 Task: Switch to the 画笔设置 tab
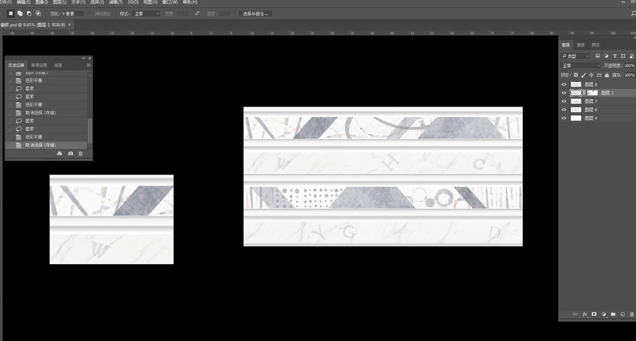[x=40, y=65]
